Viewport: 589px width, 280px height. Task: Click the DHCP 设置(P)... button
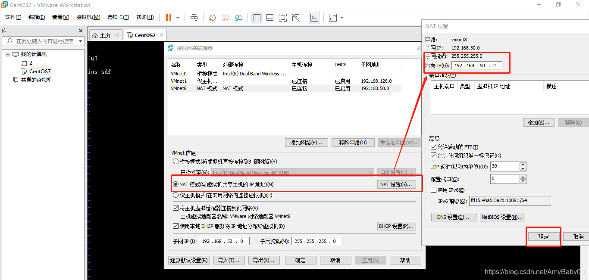pyautogui.click(x=396, y=226)
